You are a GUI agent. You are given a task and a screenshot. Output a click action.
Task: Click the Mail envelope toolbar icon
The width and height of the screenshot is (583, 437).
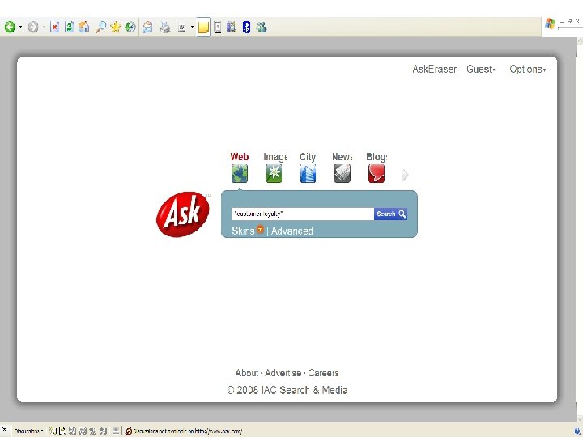pyautogui.click(x=147, y=27)
